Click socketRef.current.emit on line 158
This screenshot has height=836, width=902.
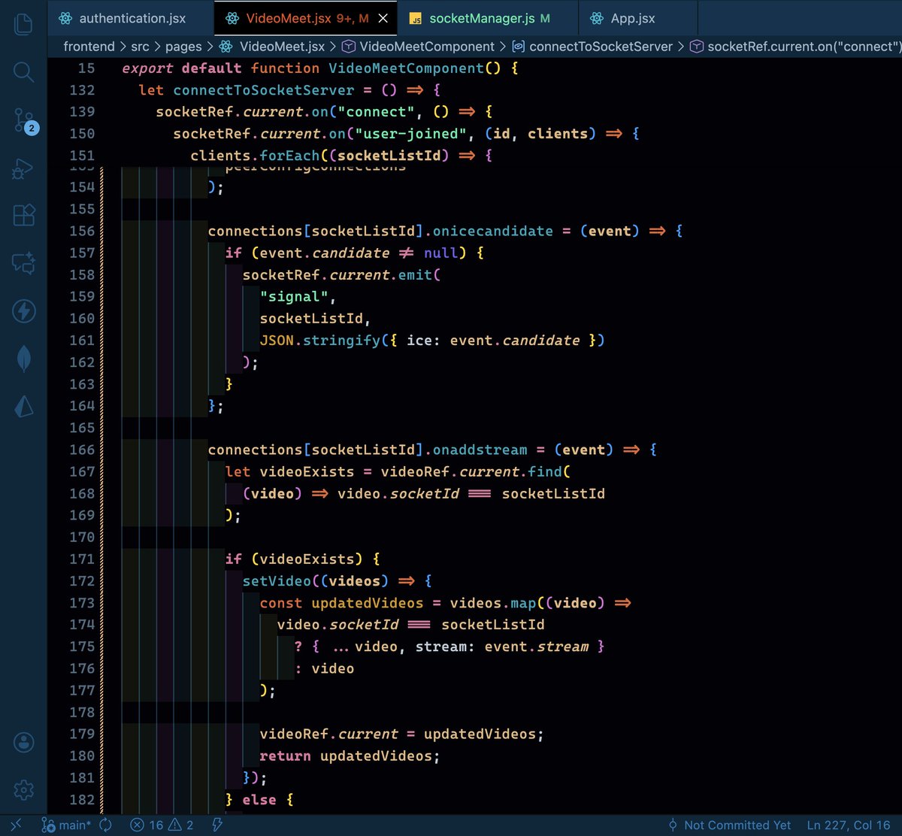[x=337, y=274]
